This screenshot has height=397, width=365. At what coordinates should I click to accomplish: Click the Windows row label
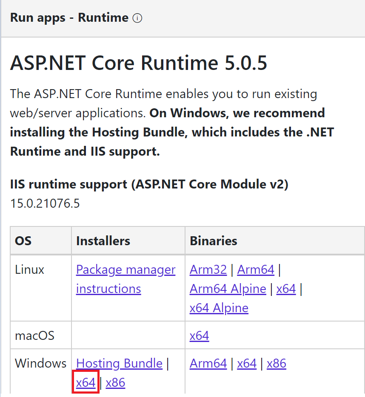40,364
